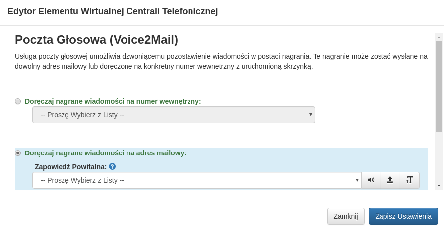Open the Zapowiedź Powitalna dropdown list
The height and width of the screenshot is (228, 444).
[x=196, y=180]
